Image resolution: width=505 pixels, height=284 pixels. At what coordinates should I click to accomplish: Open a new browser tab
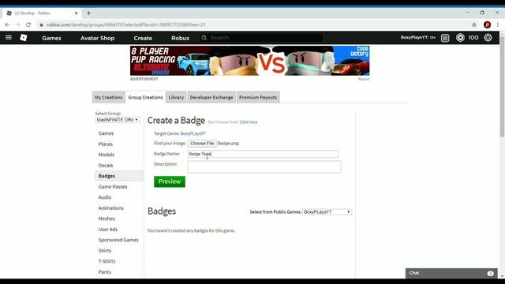click(88, 13)
